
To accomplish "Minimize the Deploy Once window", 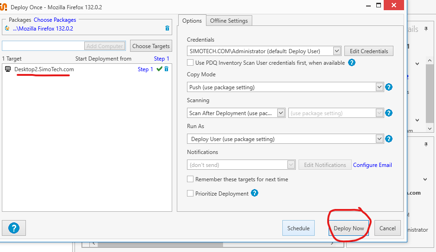I will [368, 6].
